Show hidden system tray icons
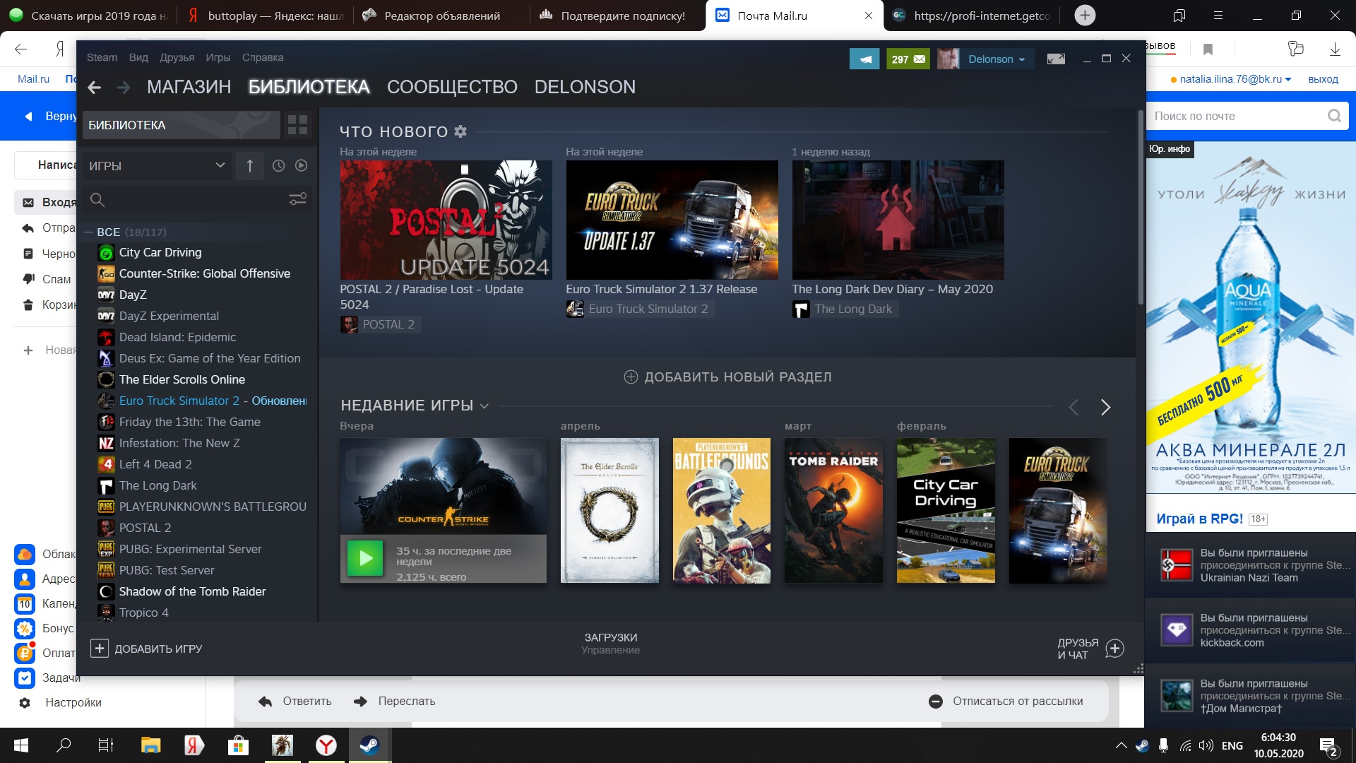This screenshot has height=763, width=1356. tap(1121, 745)
